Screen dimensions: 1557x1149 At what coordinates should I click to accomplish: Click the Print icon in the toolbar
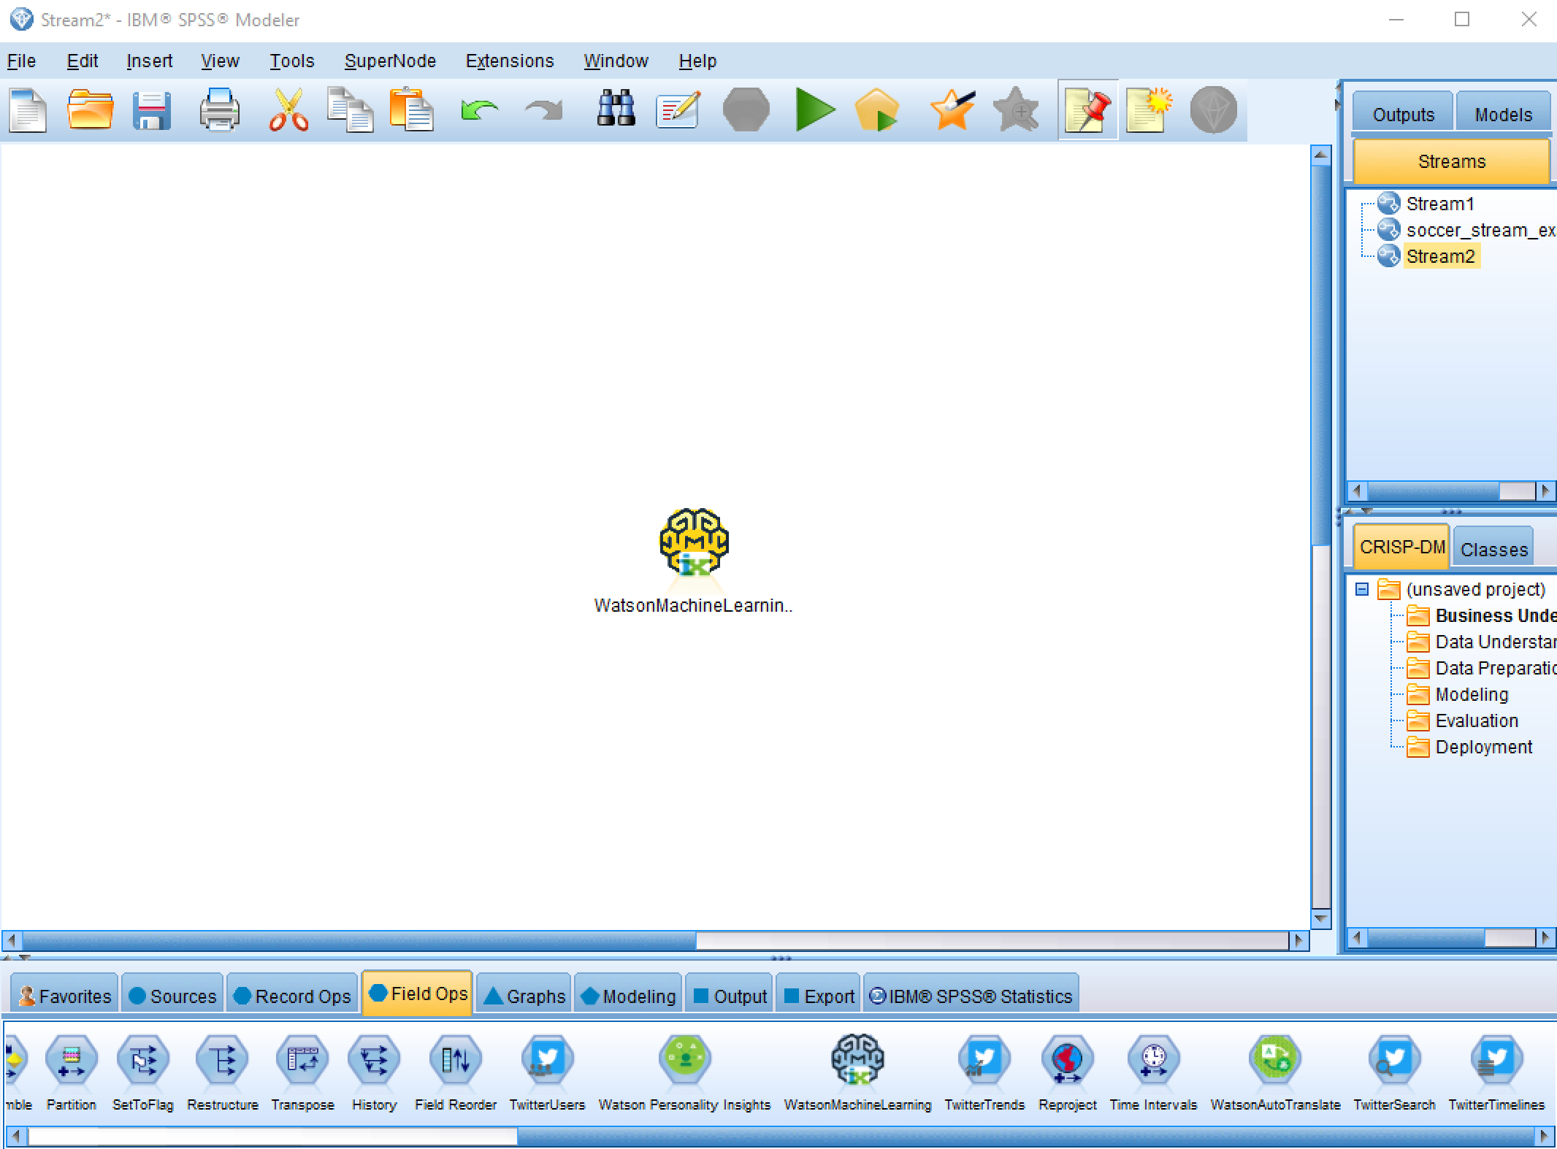click(x=219, y=110)
